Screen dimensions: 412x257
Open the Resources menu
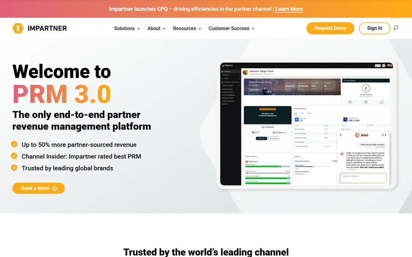187,28
